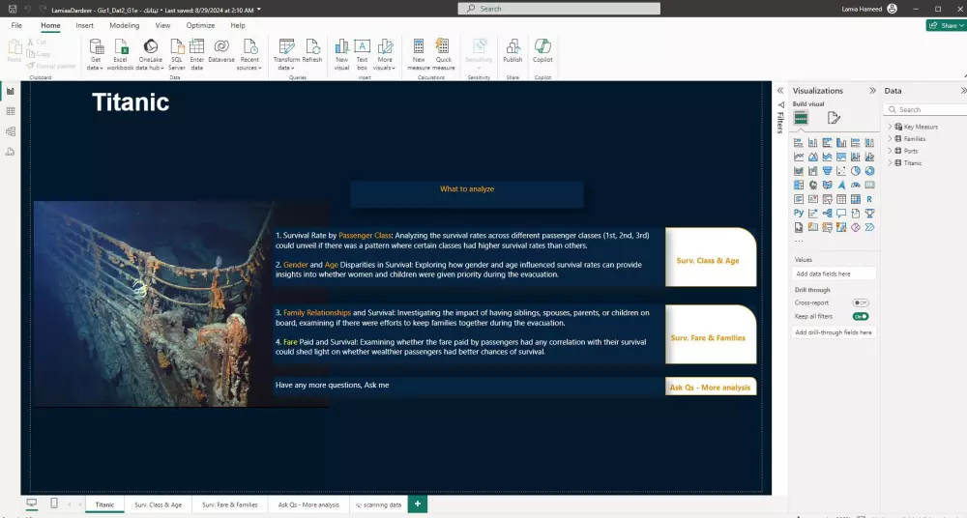
Task: Expand the Key Measurs table
Action: (x=890, y=127)
